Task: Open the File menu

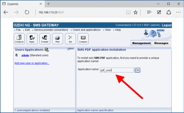Action: click(x=18, y=30)
